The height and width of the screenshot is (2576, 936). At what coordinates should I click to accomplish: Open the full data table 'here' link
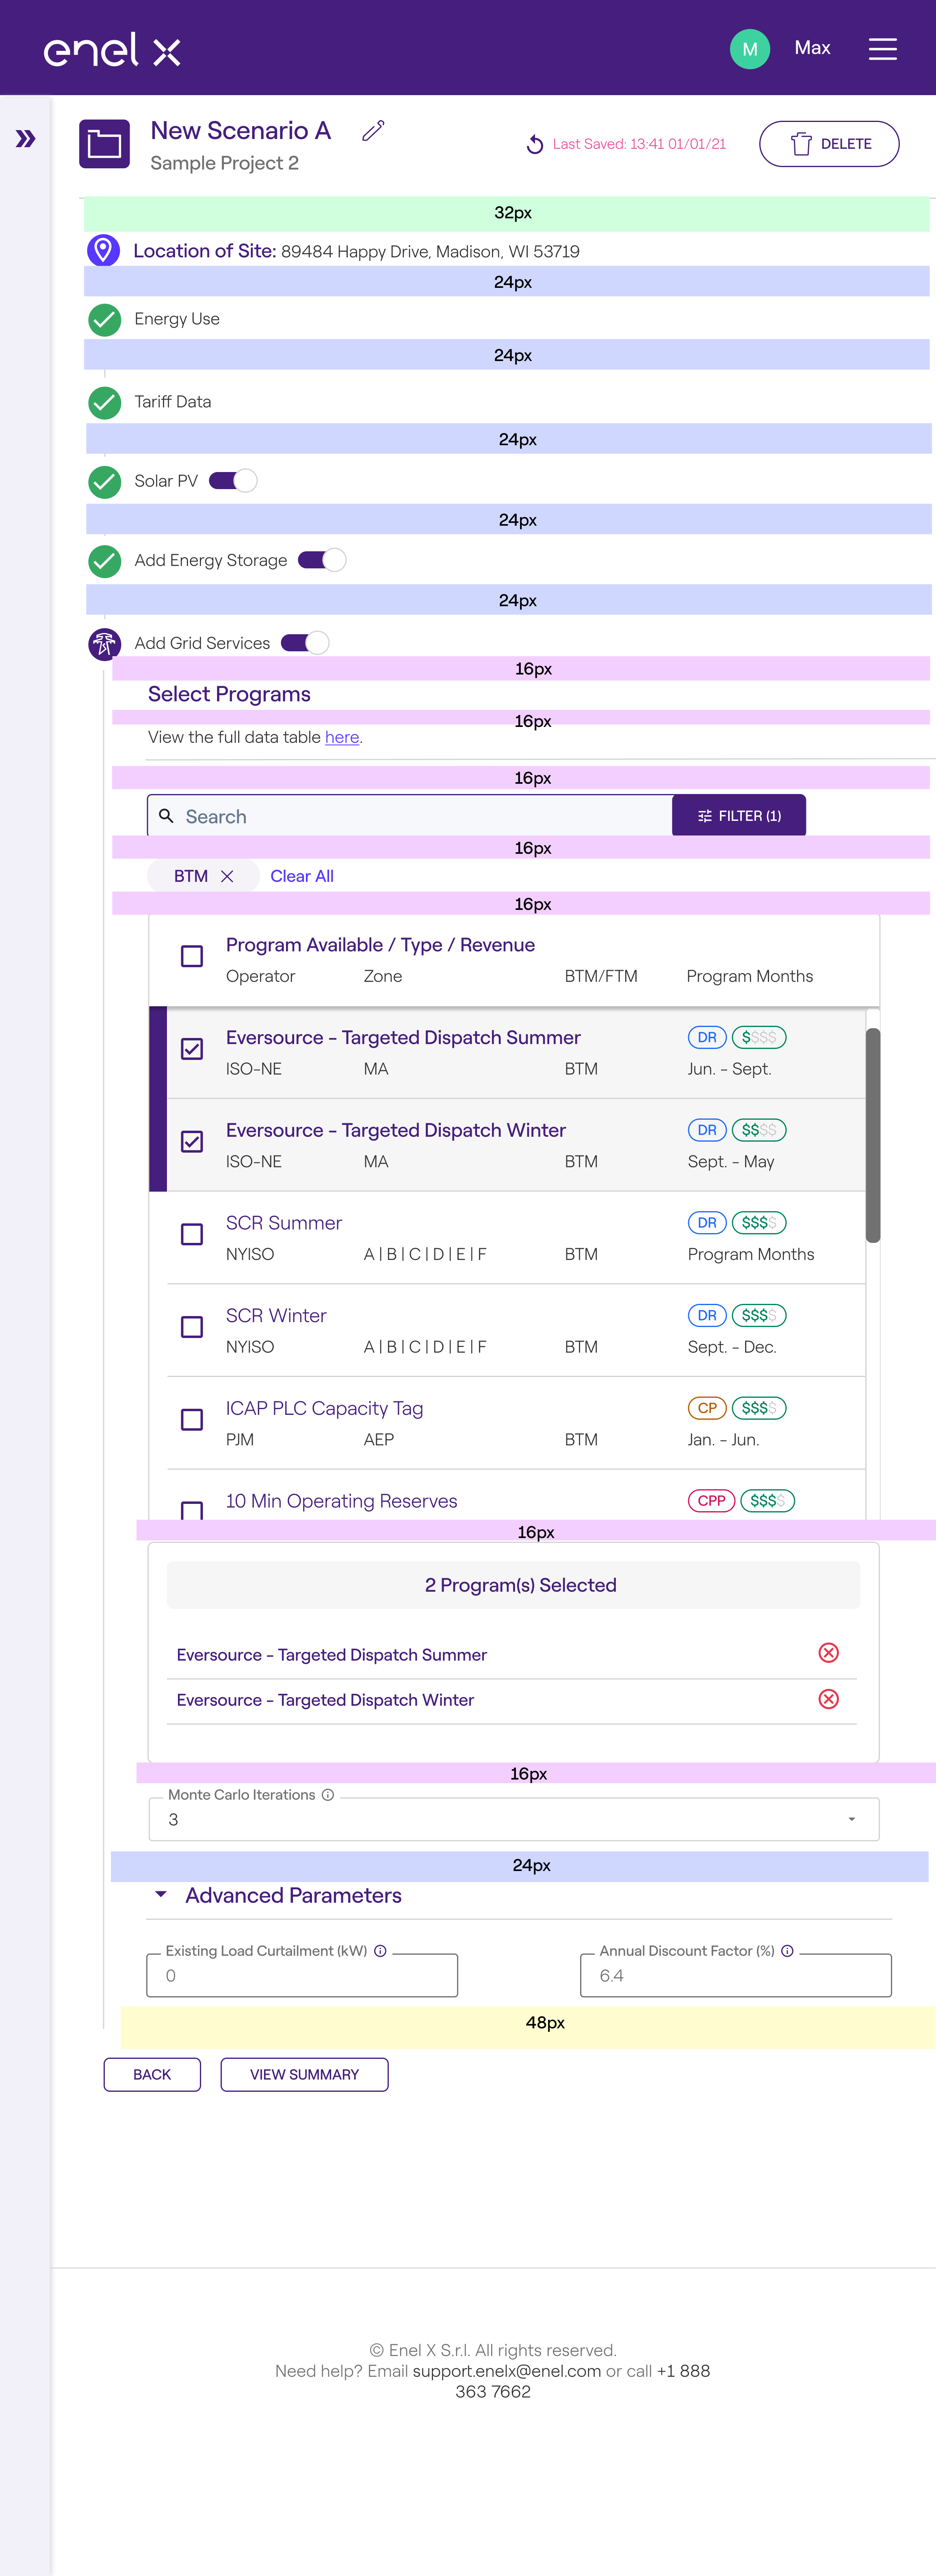point(342,737)
